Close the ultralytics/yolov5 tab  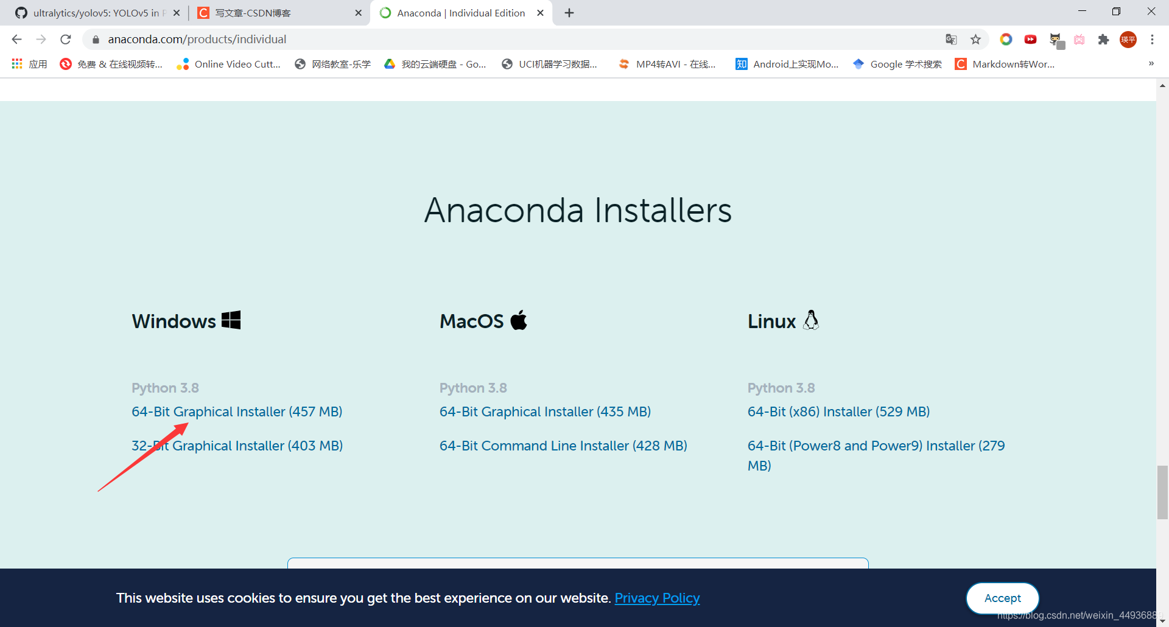point(177,13)
